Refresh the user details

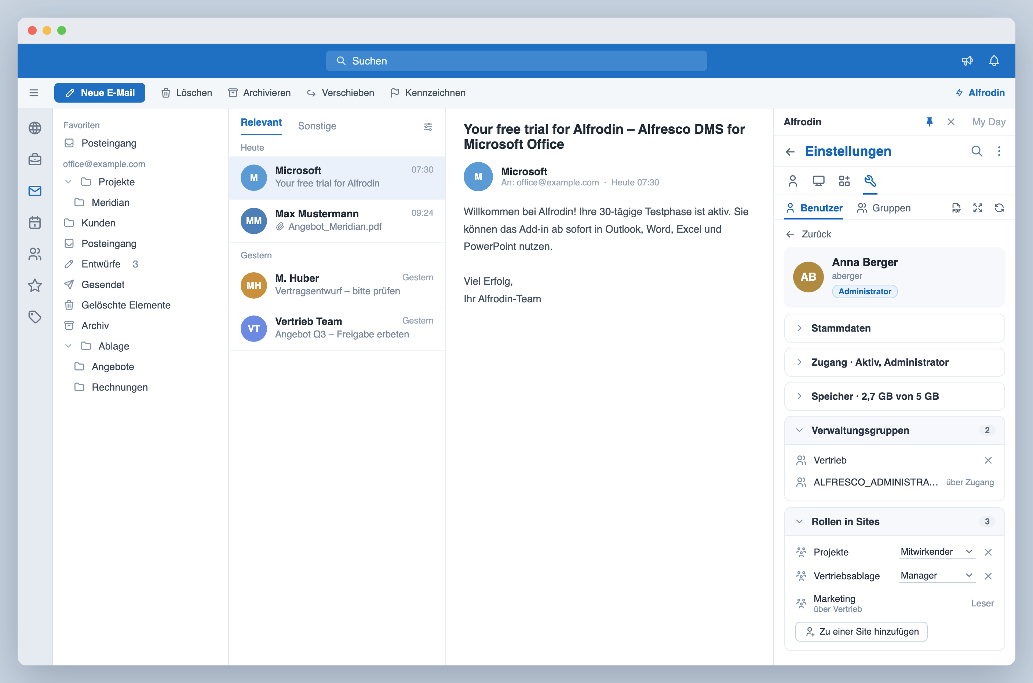coord(999,208)
